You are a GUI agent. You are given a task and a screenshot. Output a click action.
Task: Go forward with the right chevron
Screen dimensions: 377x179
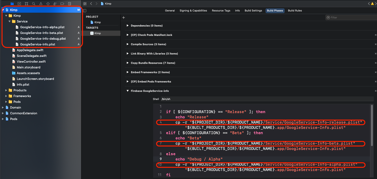96,4
